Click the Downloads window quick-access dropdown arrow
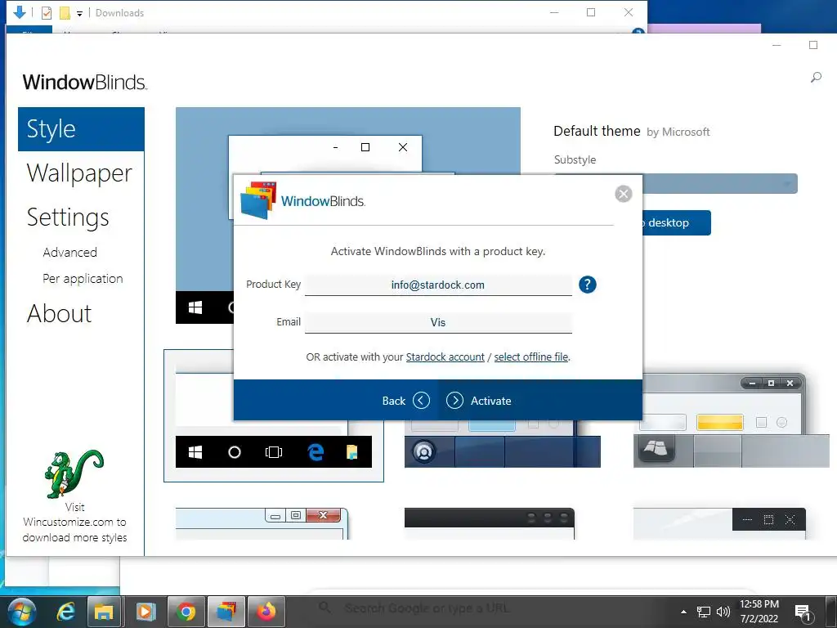Image resolution: width=837 pixels, height=628 pixels. coord(79,13)
